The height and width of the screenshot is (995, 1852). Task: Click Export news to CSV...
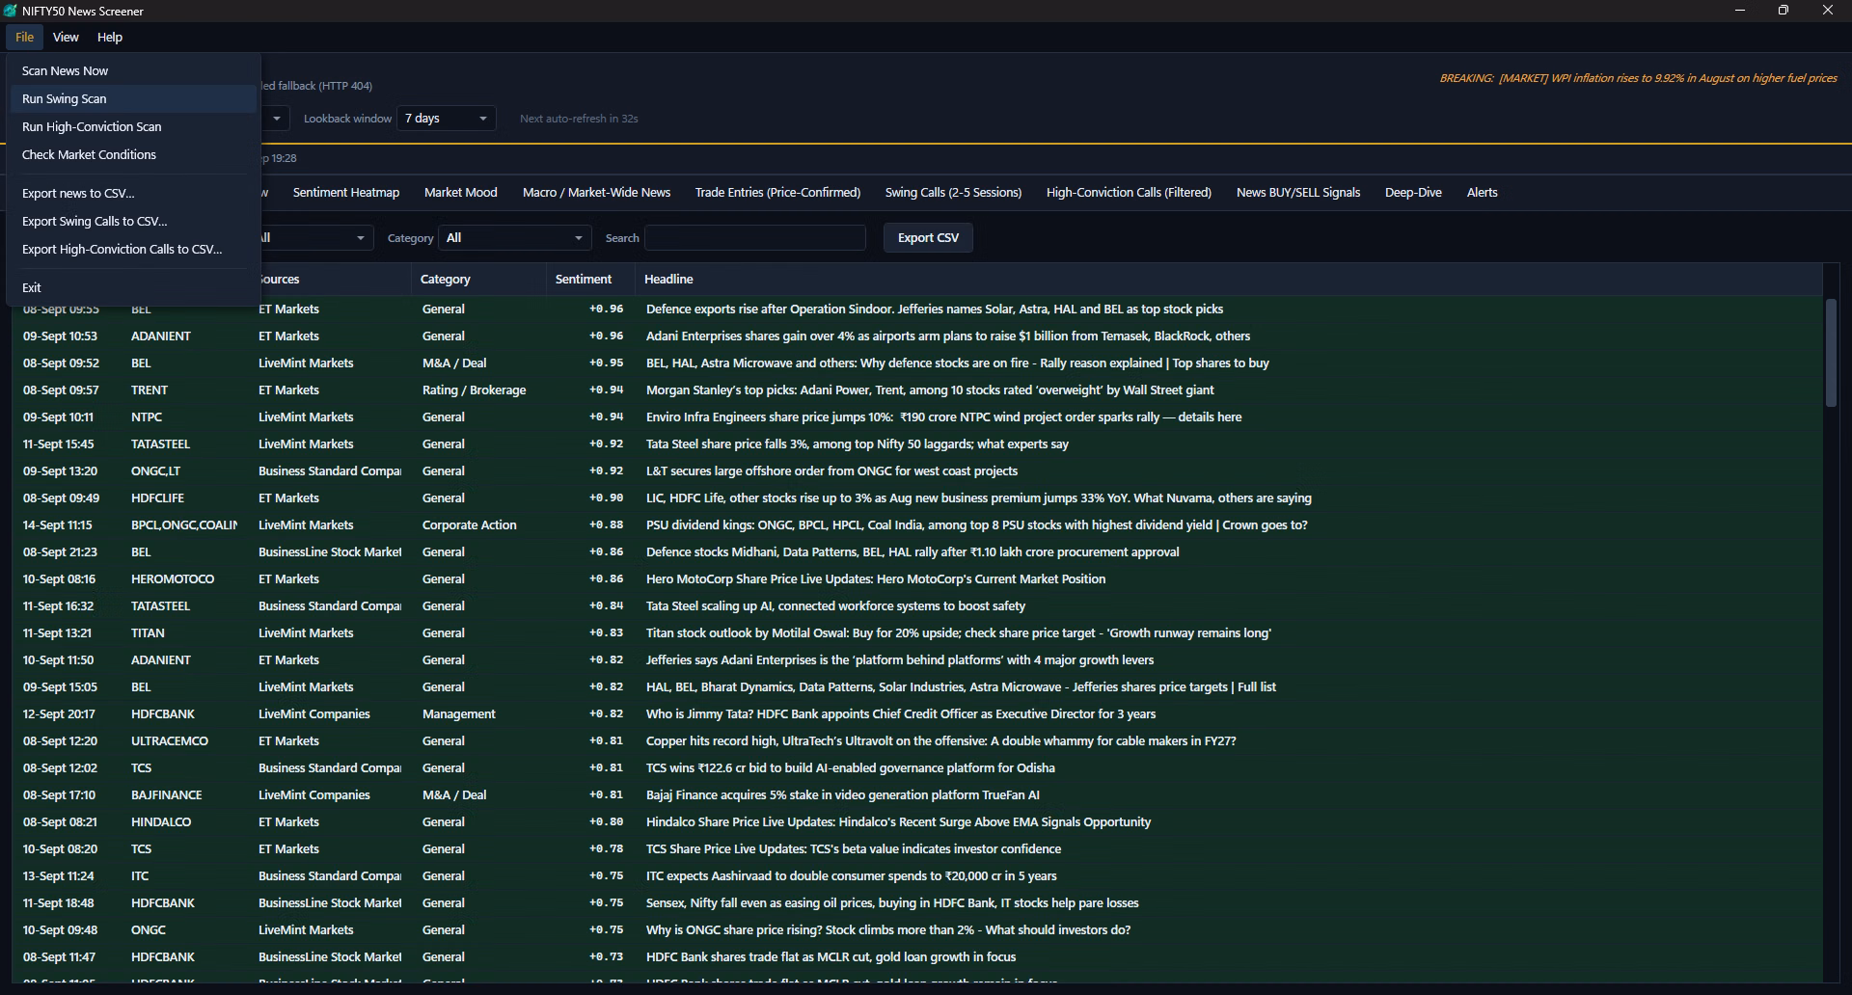point(133,194)
